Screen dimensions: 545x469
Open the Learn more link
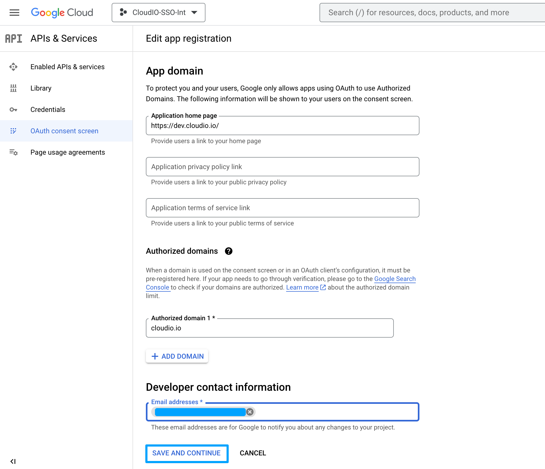[302, 287]
